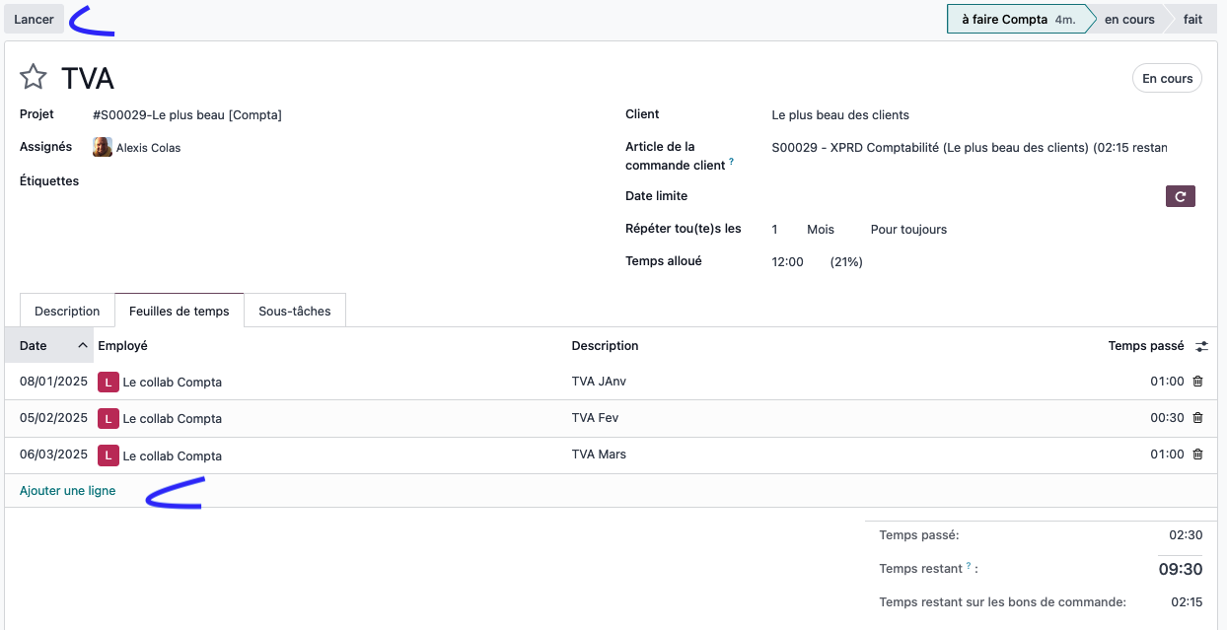Set stage to fait
This screenshot has width=1227, height=630.
coord(1192,20)
